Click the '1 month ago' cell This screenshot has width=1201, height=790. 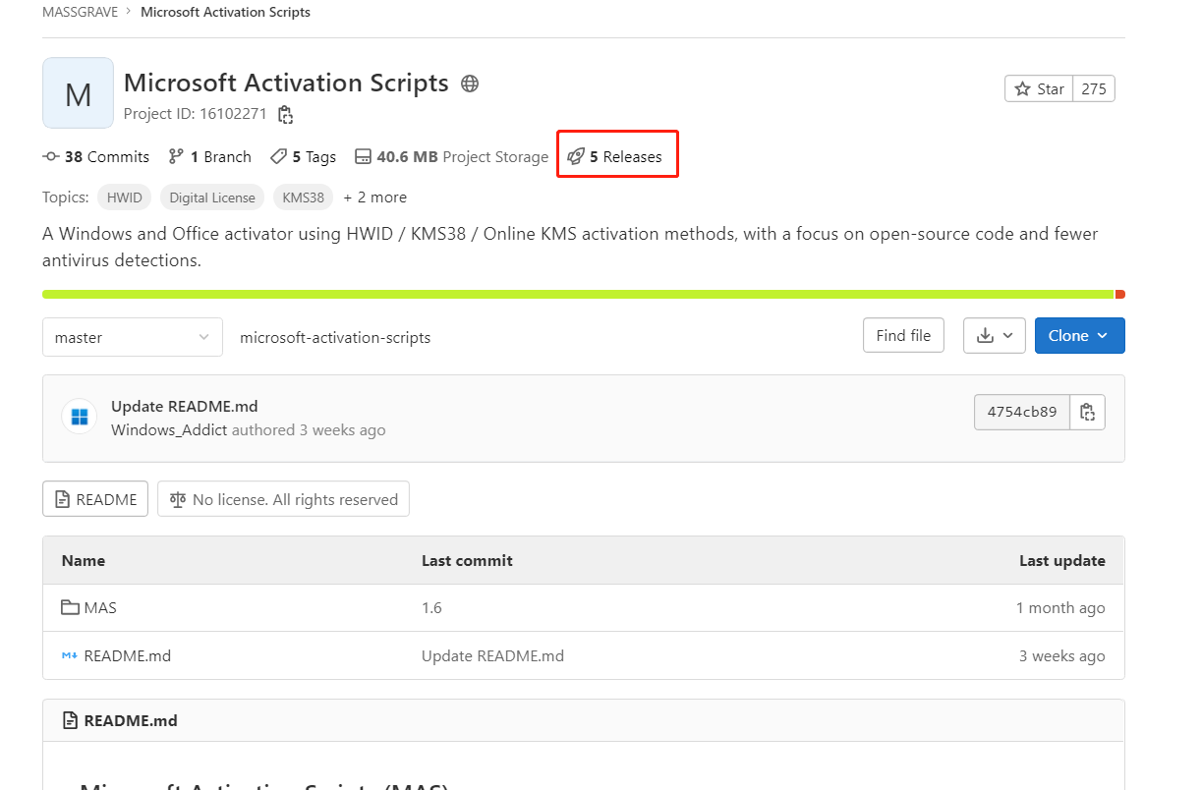click(1060, 608)
